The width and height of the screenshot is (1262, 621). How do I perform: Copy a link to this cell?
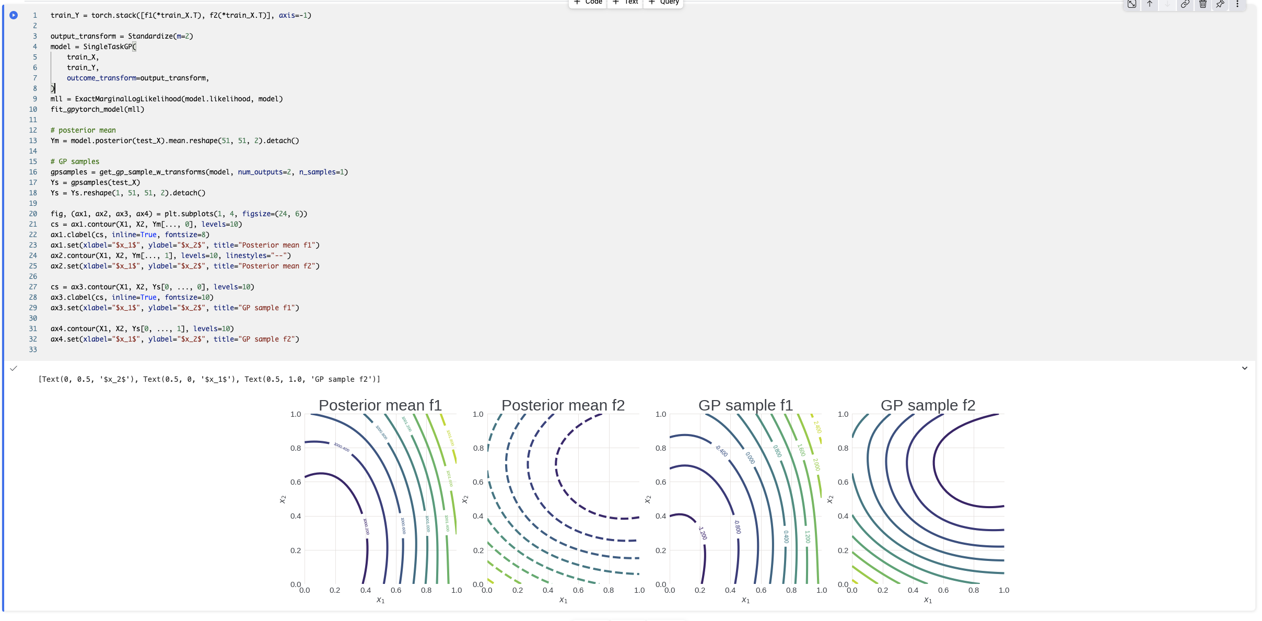point(1184,4)
